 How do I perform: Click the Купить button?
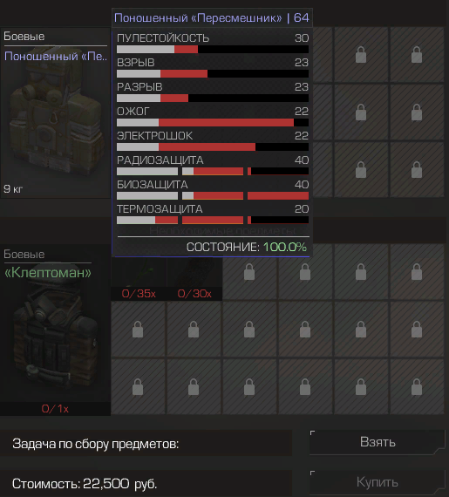[x=378, y=482]
